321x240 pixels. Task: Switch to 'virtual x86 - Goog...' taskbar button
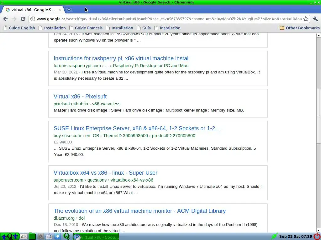click(x=96, y=237)
